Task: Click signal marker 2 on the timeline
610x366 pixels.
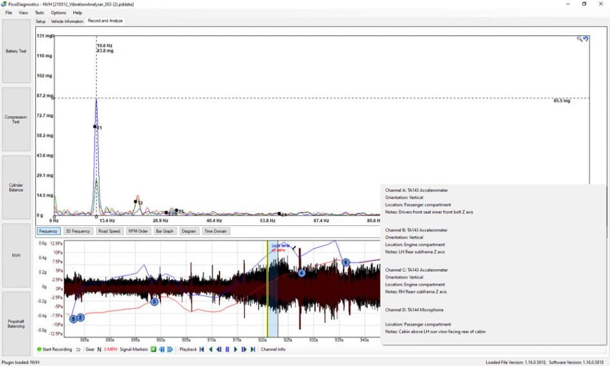Action: point(80,317)
